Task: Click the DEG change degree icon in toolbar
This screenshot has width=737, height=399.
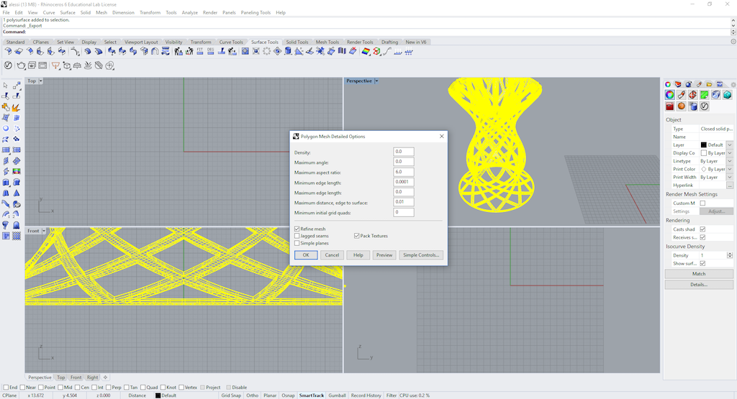Action: (211, 52)
